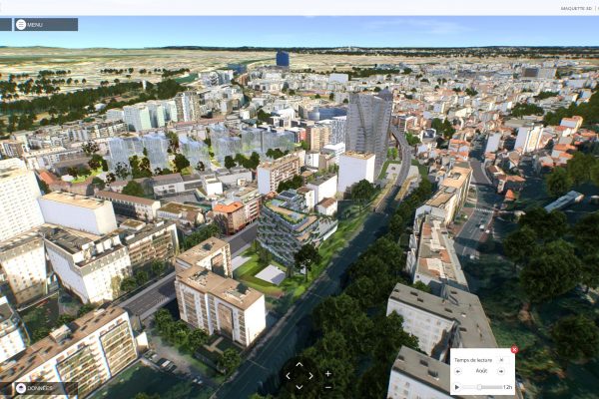
Task: Close the Temps de lecture panel
Action: tap(514, 349)
